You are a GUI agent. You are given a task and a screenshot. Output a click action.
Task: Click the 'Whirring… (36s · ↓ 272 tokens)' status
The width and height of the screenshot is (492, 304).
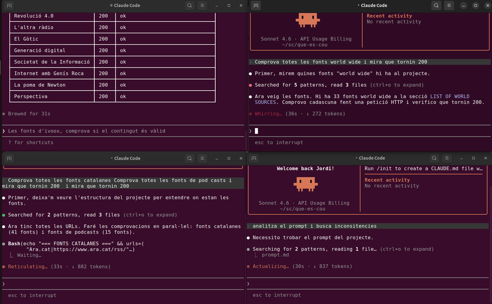click(x=297, y=114)
